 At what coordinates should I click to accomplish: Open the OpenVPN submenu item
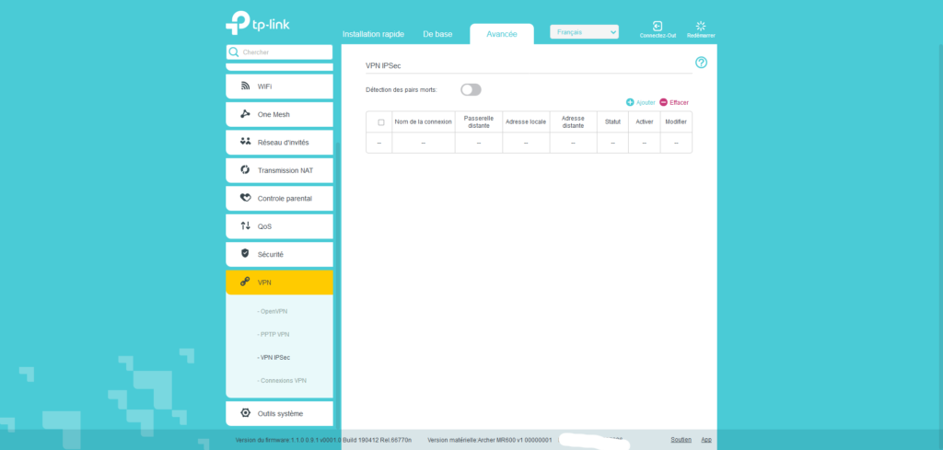pyautogui.click(x=274, y=311)
